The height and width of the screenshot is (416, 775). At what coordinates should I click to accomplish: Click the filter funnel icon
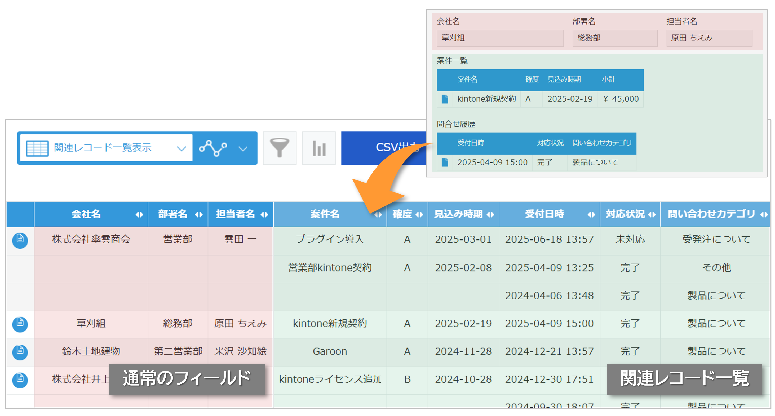[x=280, y=148]
